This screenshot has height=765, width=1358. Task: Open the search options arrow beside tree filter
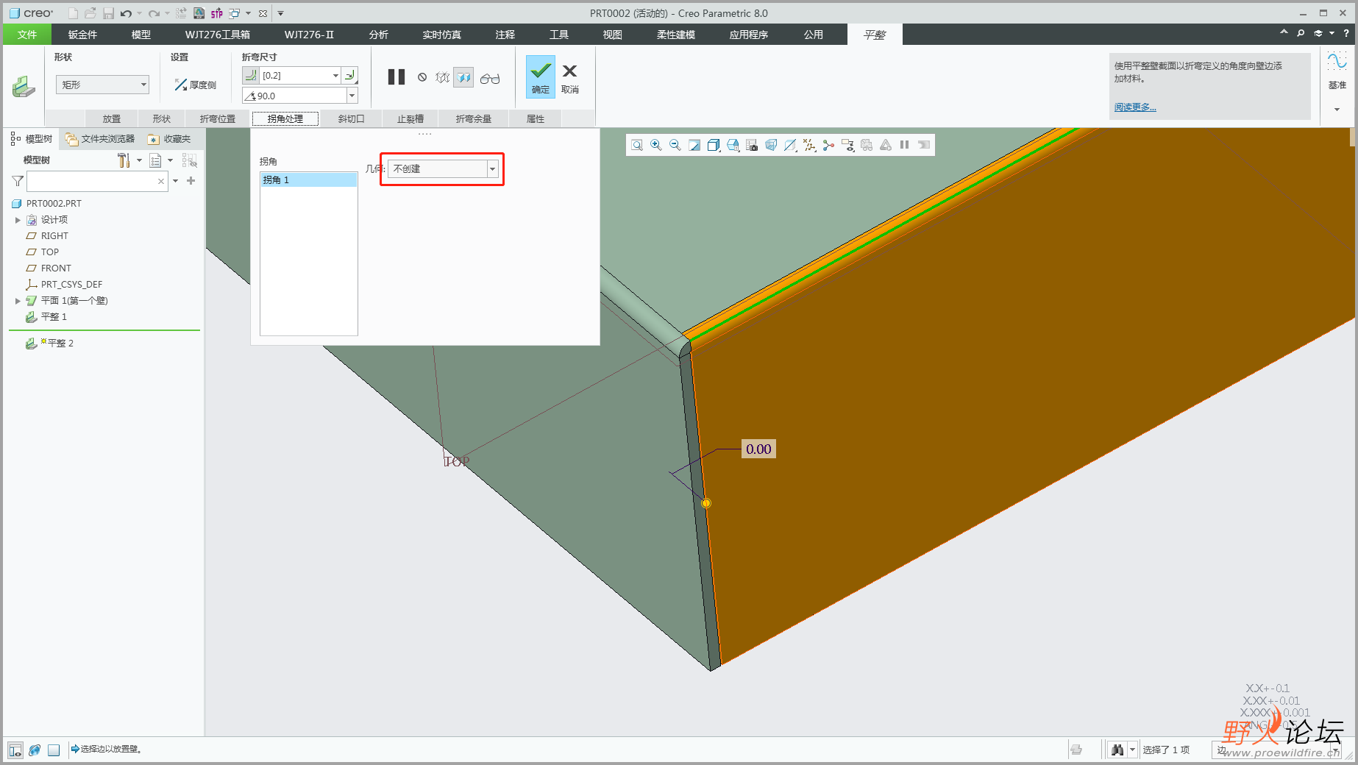[x=176, y=181]
